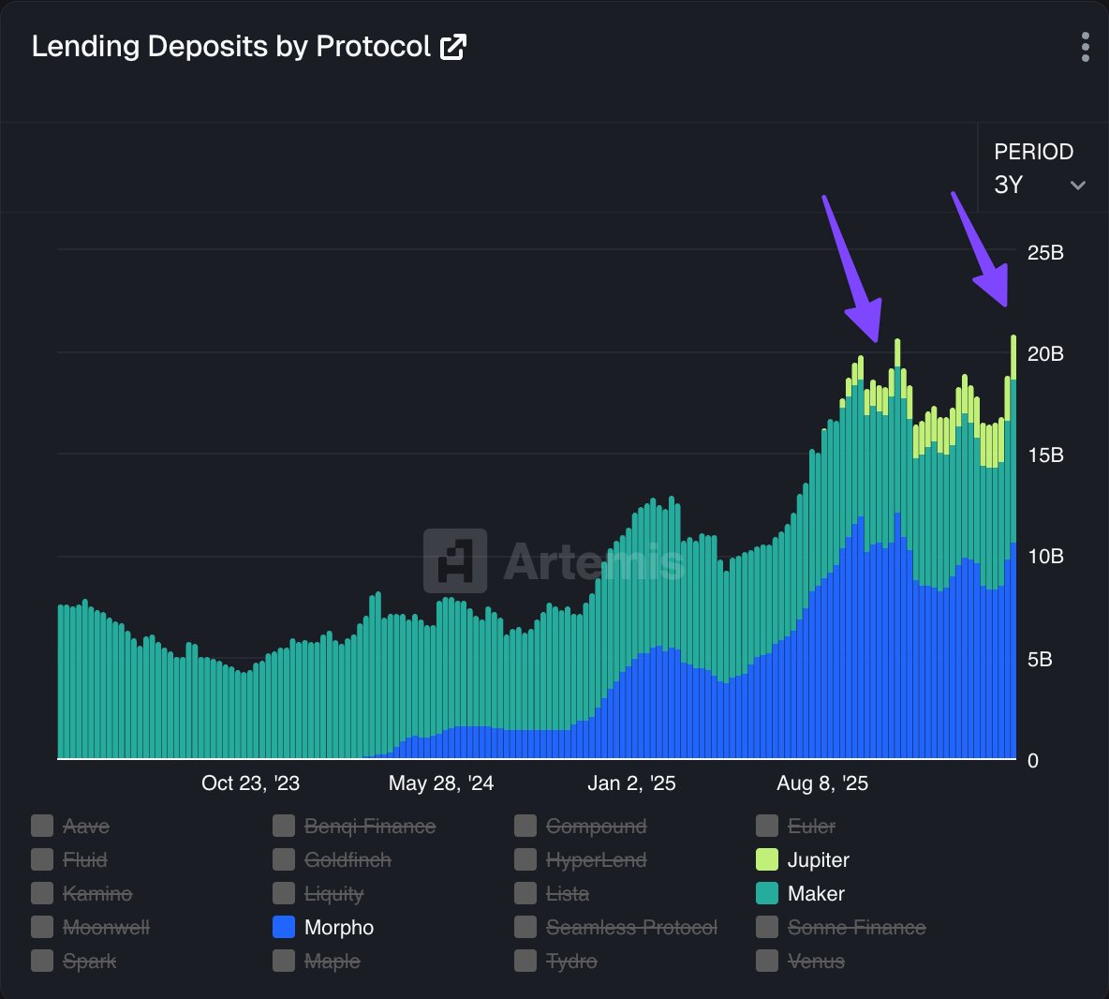This screenshot has height=999, width=1109.
Task: Click the struck-through Aave label
Action: tap(85, 827)
